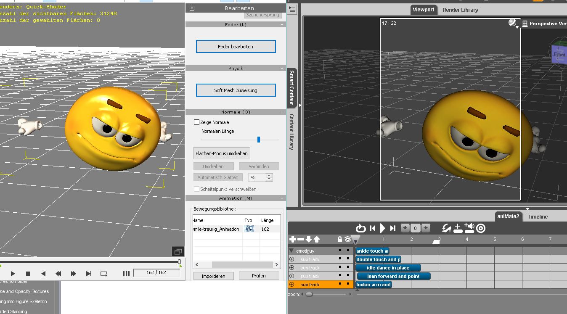Image resolution: width=567 pixels, height=314 pixels.
Task: Collapse the Animation (M) section
Action: click(281, 198)
